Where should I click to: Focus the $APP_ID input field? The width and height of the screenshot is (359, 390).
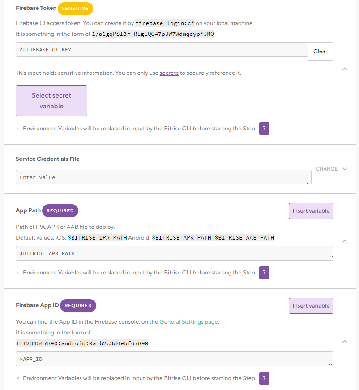[x=174, y=359]
